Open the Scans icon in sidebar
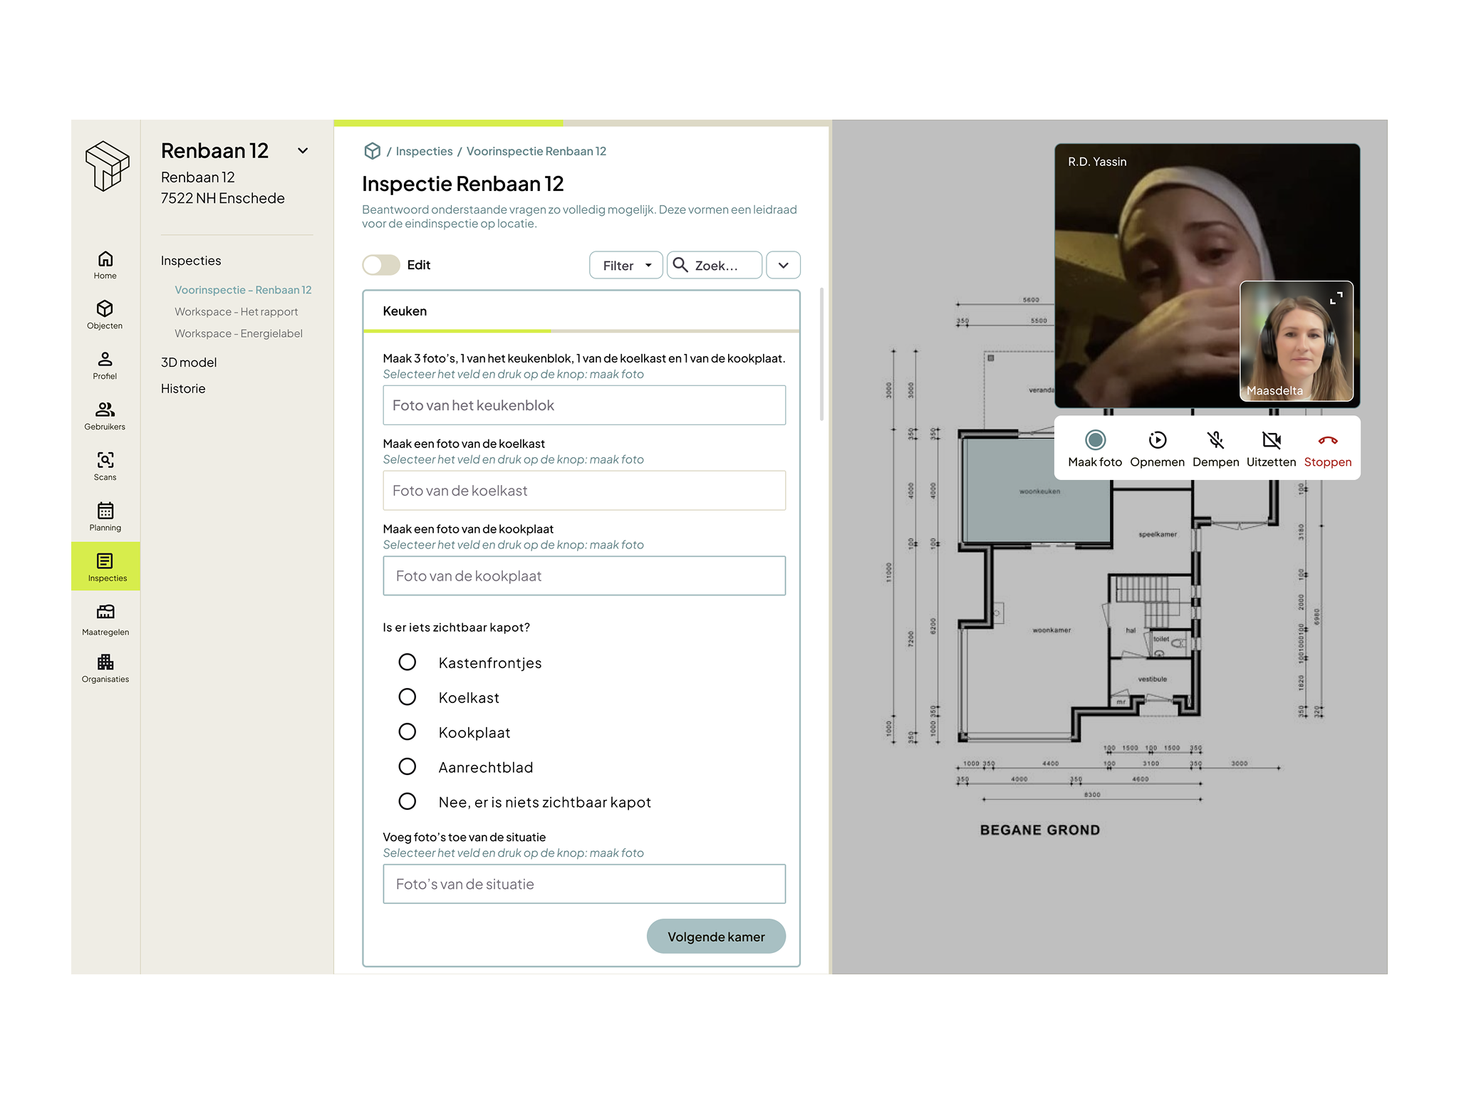The height and width of the screenshot is (1094, 1459). 105,459
